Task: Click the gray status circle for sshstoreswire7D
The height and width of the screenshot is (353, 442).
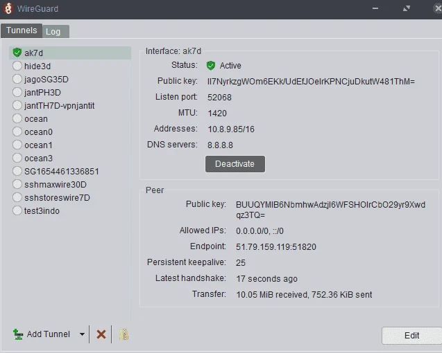Action: pyautogui.click(x=17, y=197)
